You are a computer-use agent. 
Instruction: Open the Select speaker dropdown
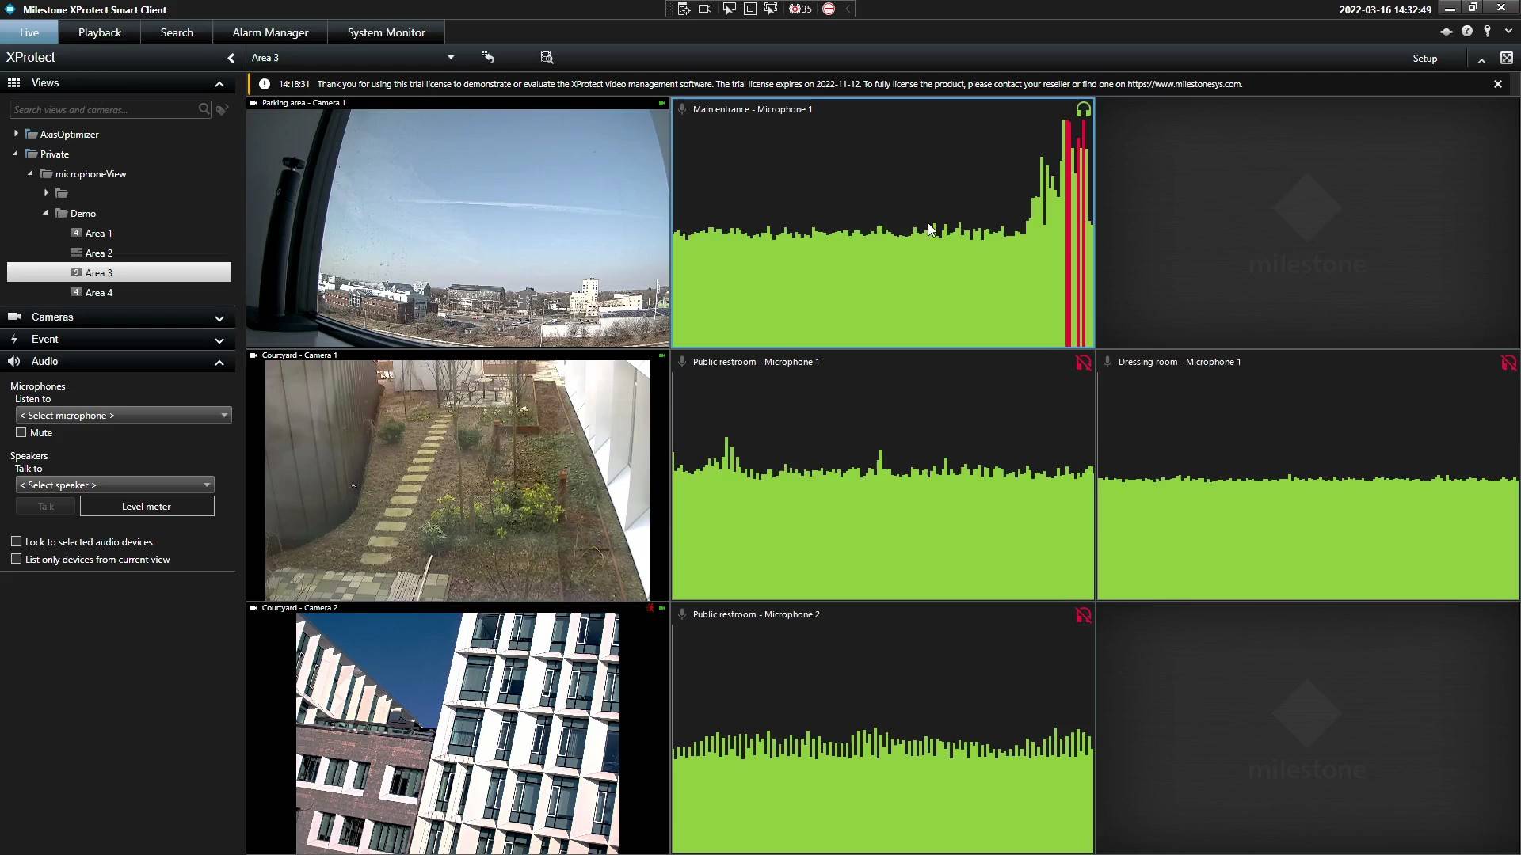tap(115, 484)
